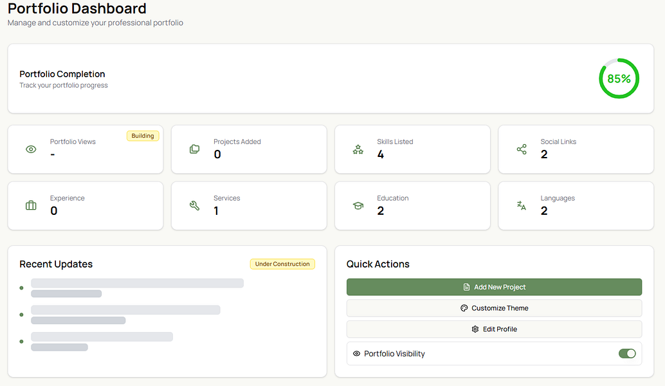The height and width of the screenshot is (386, 665).
Task: Click the Under Construction badge
Action: (x=282, y=264)
